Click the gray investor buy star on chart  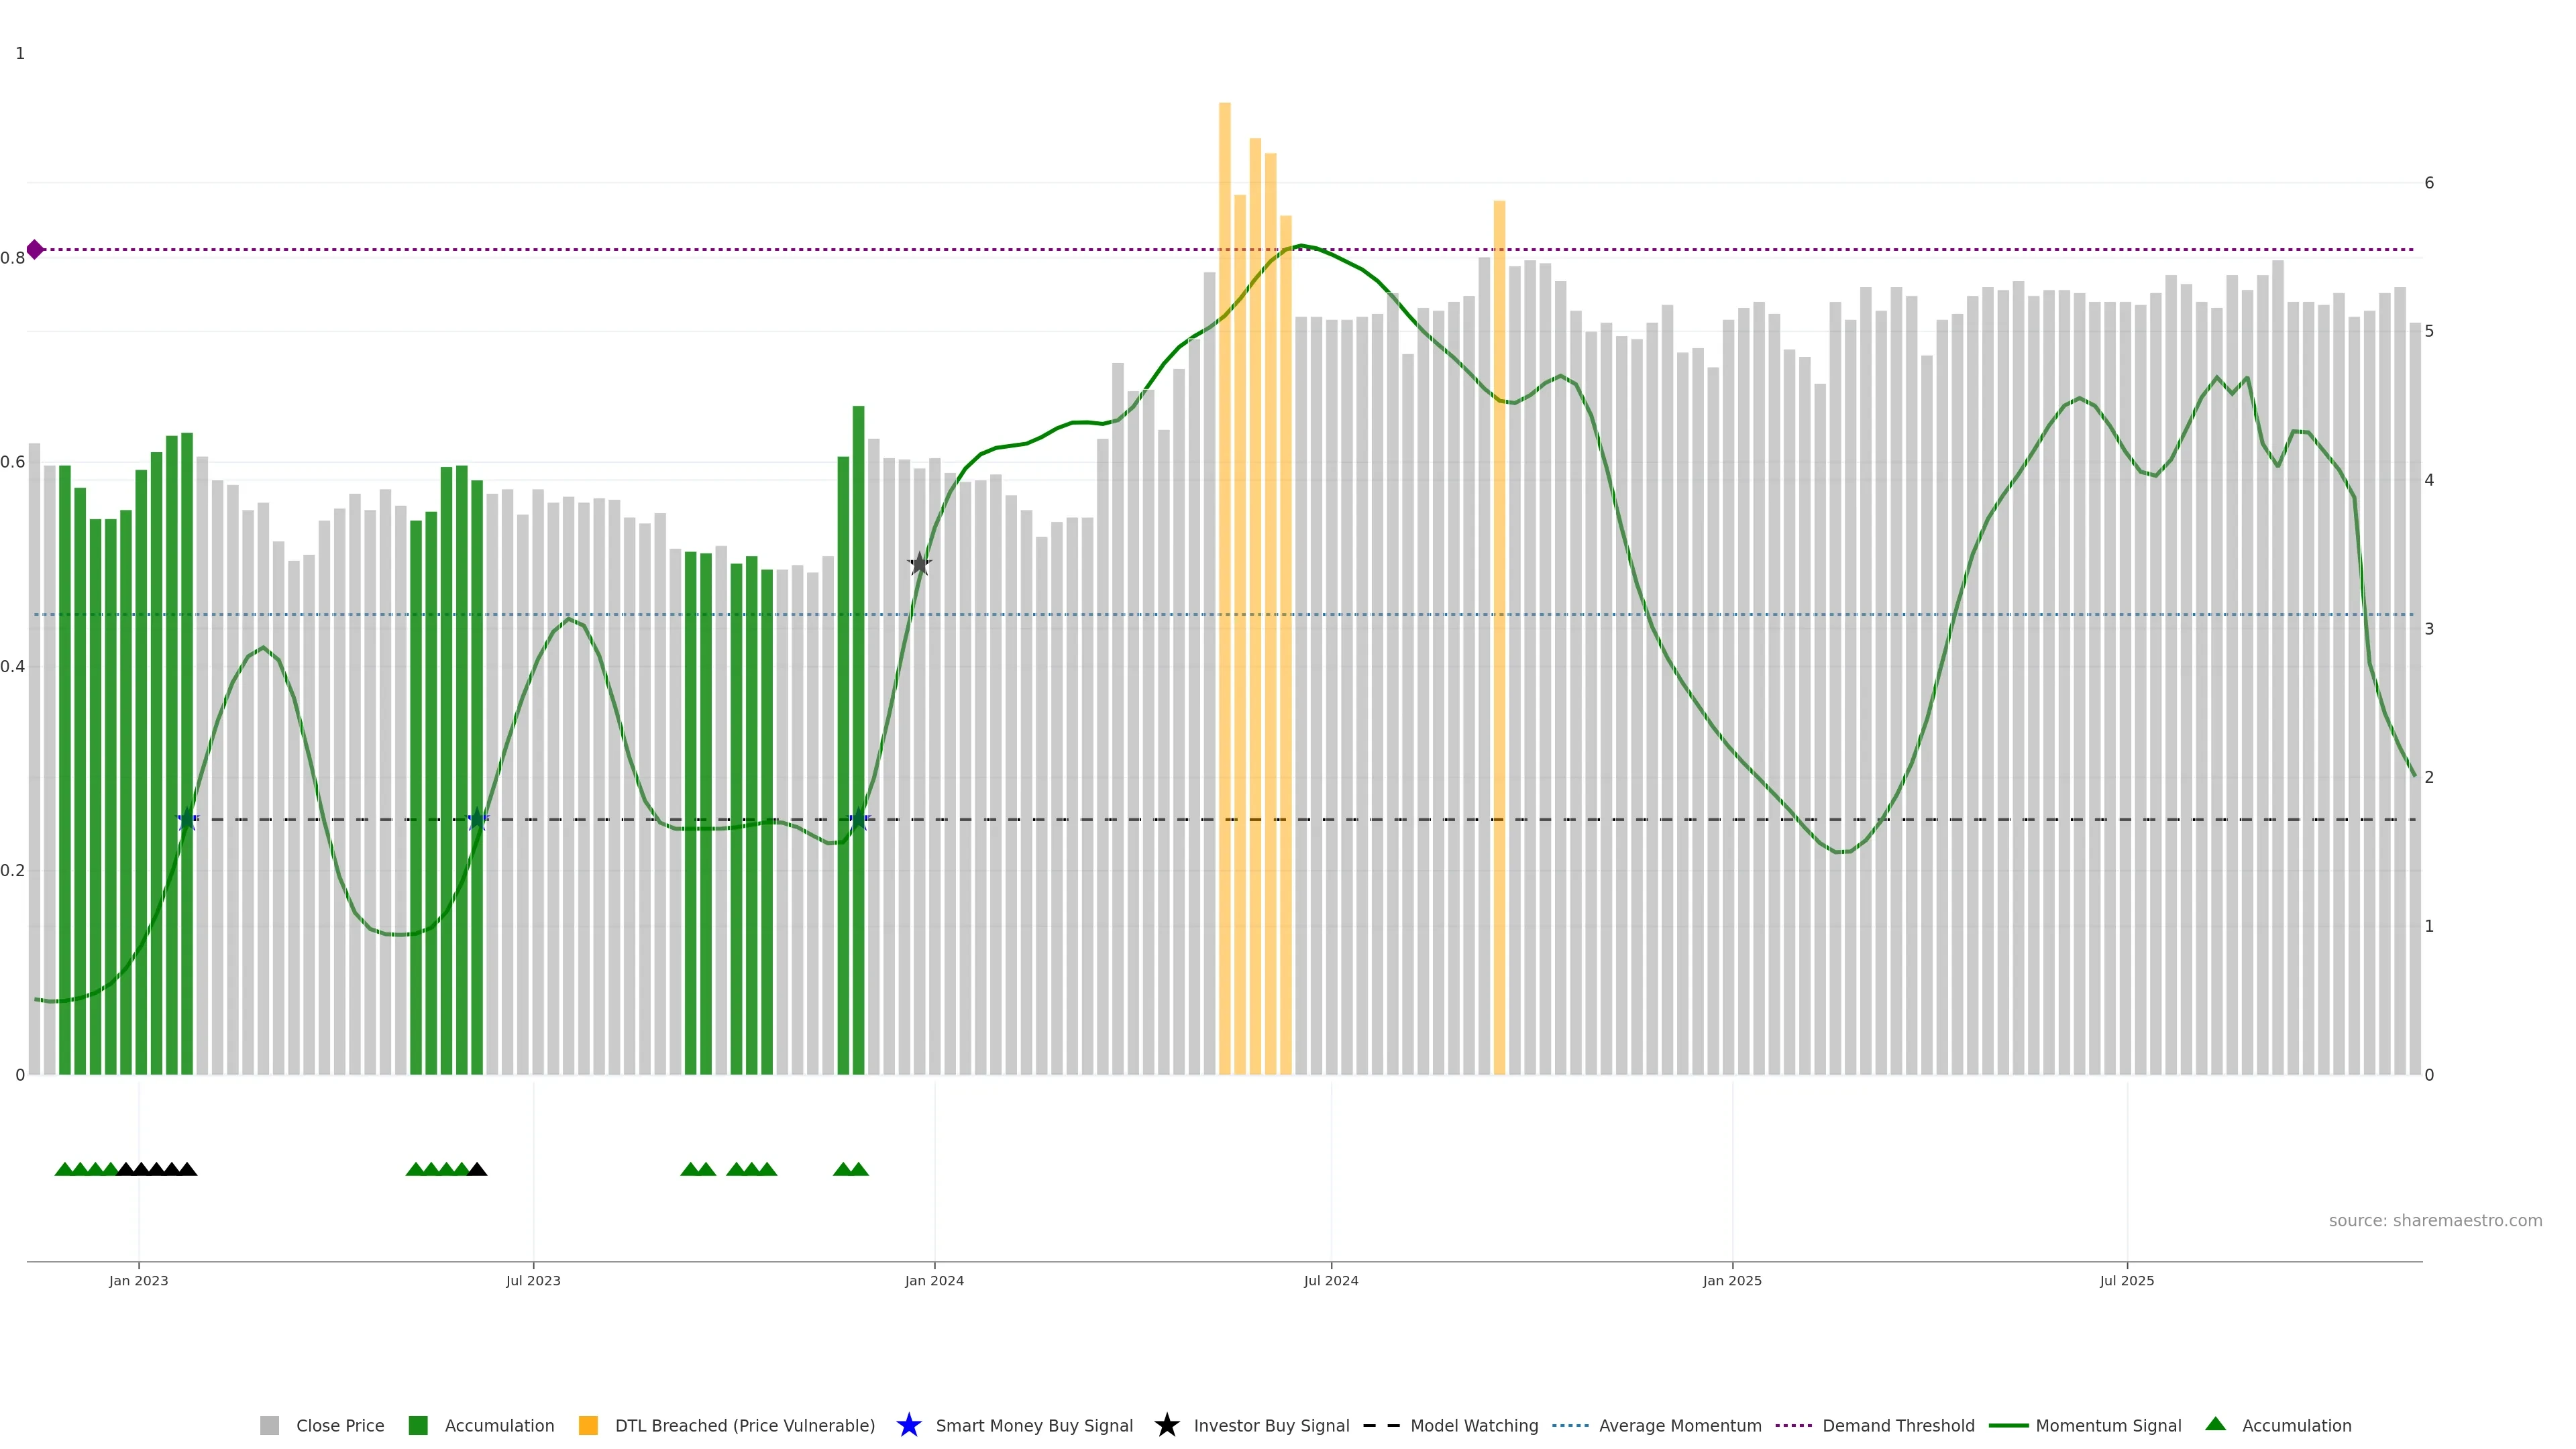click(919, 564)
